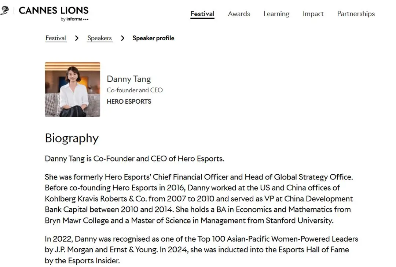Click the HERO ESPORTS company name
396x267 pixels.
coord(129,101)
